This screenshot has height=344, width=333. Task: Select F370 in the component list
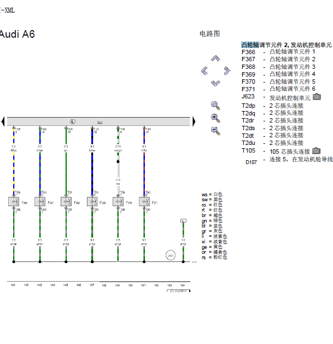pos(248,81)
